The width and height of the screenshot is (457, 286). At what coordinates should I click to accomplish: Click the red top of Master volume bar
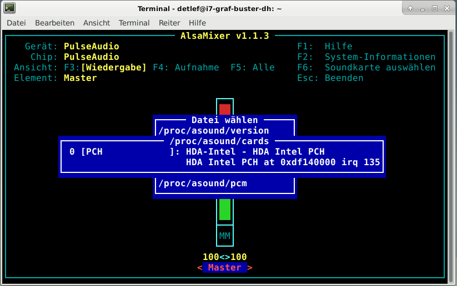click(x=225, y=109)
